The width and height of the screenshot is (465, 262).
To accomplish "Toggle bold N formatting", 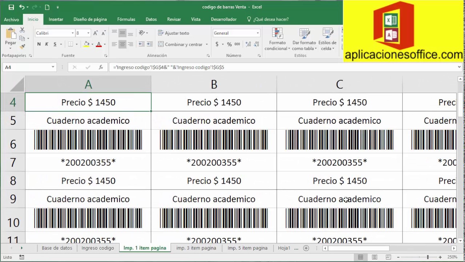I will (x=39, y=44).
